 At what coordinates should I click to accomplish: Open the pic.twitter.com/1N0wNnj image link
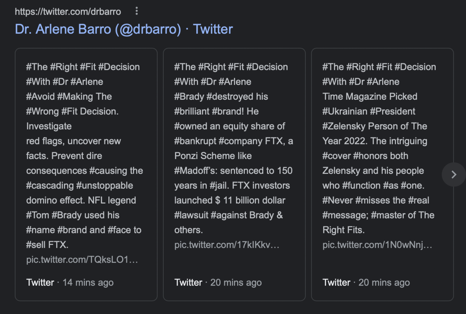[377, 245]
